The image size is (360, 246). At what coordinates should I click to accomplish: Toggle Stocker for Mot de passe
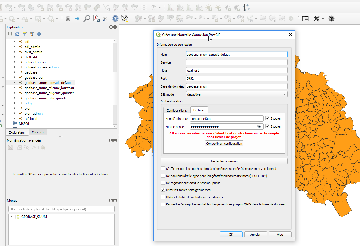tap(267, 126)
